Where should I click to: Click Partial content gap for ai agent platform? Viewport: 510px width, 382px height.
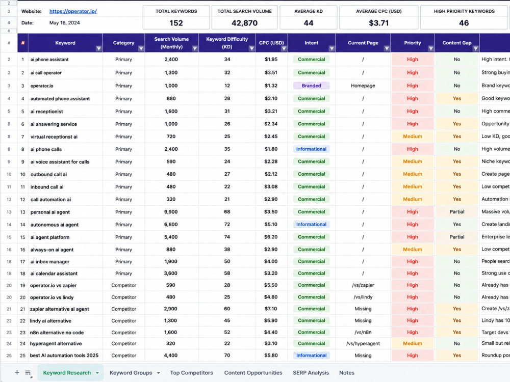click(x=456, y=237)
